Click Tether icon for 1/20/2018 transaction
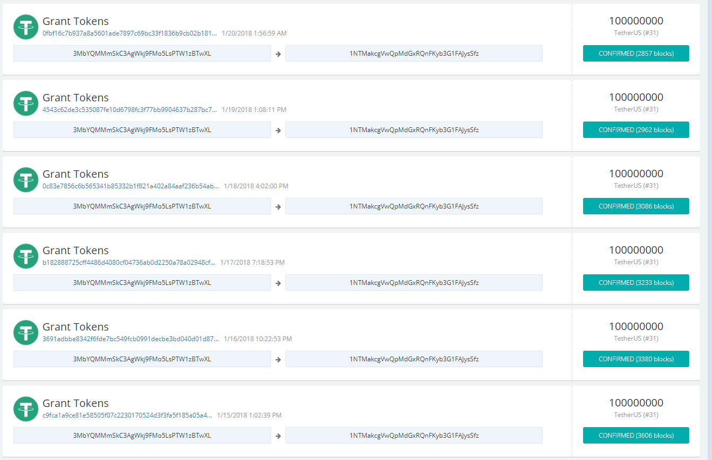The image size is (712, 460). click(25, 27)
